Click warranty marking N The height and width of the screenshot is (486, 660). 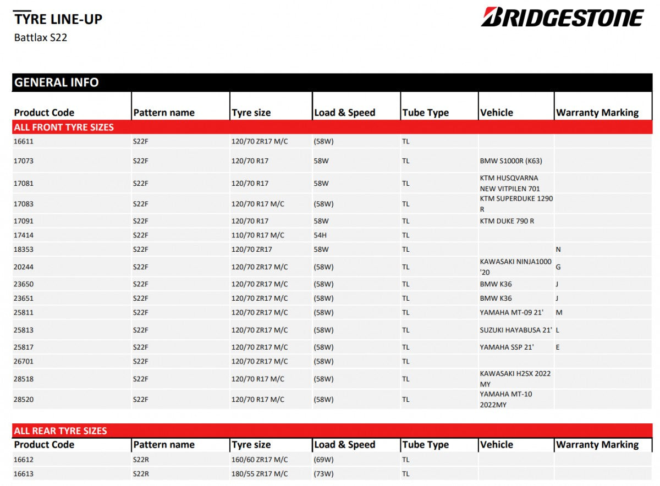click(x=558, y=250)
